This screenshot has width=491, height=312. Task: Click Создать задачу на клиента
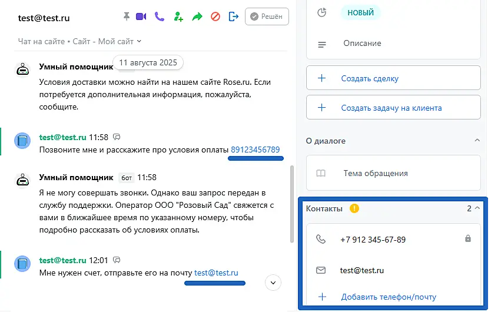(x=393, y=108)
